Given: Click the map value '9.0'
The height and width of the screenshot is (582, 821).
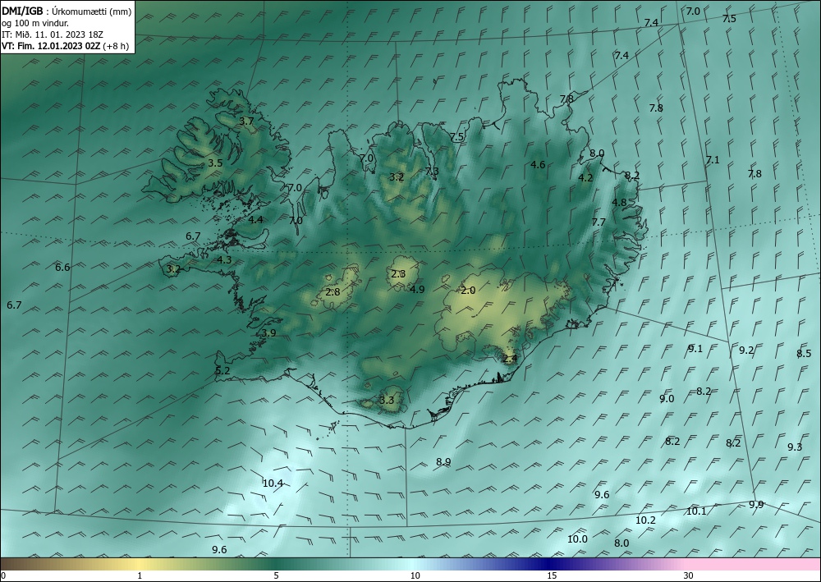Looking at the screenshot, I should click(x=667, y=399).
